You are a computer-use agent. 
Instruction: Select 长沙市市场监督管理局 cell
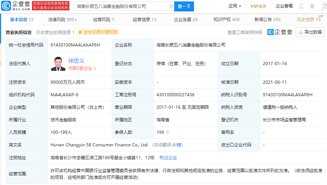(284, 120)
